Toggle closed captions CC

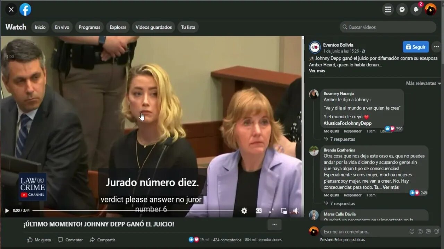click(x=258, y=211)
